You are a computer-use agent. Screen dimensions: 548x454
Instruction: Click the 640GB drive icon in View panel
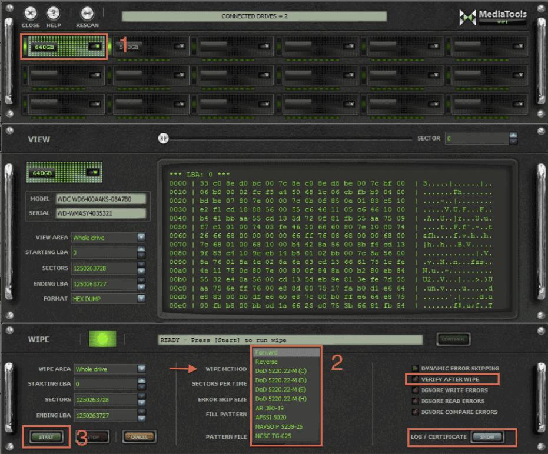(x=64, y=173)
